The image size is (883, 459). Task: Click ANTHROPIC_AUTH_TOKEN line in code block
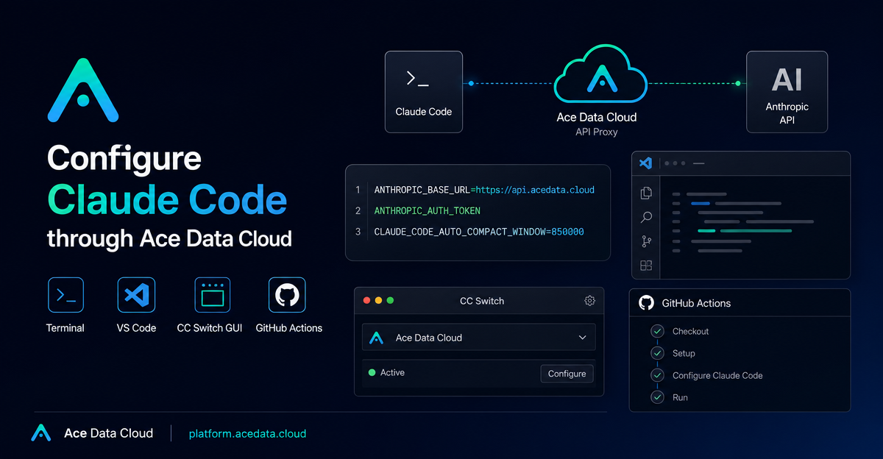[427, 211]
